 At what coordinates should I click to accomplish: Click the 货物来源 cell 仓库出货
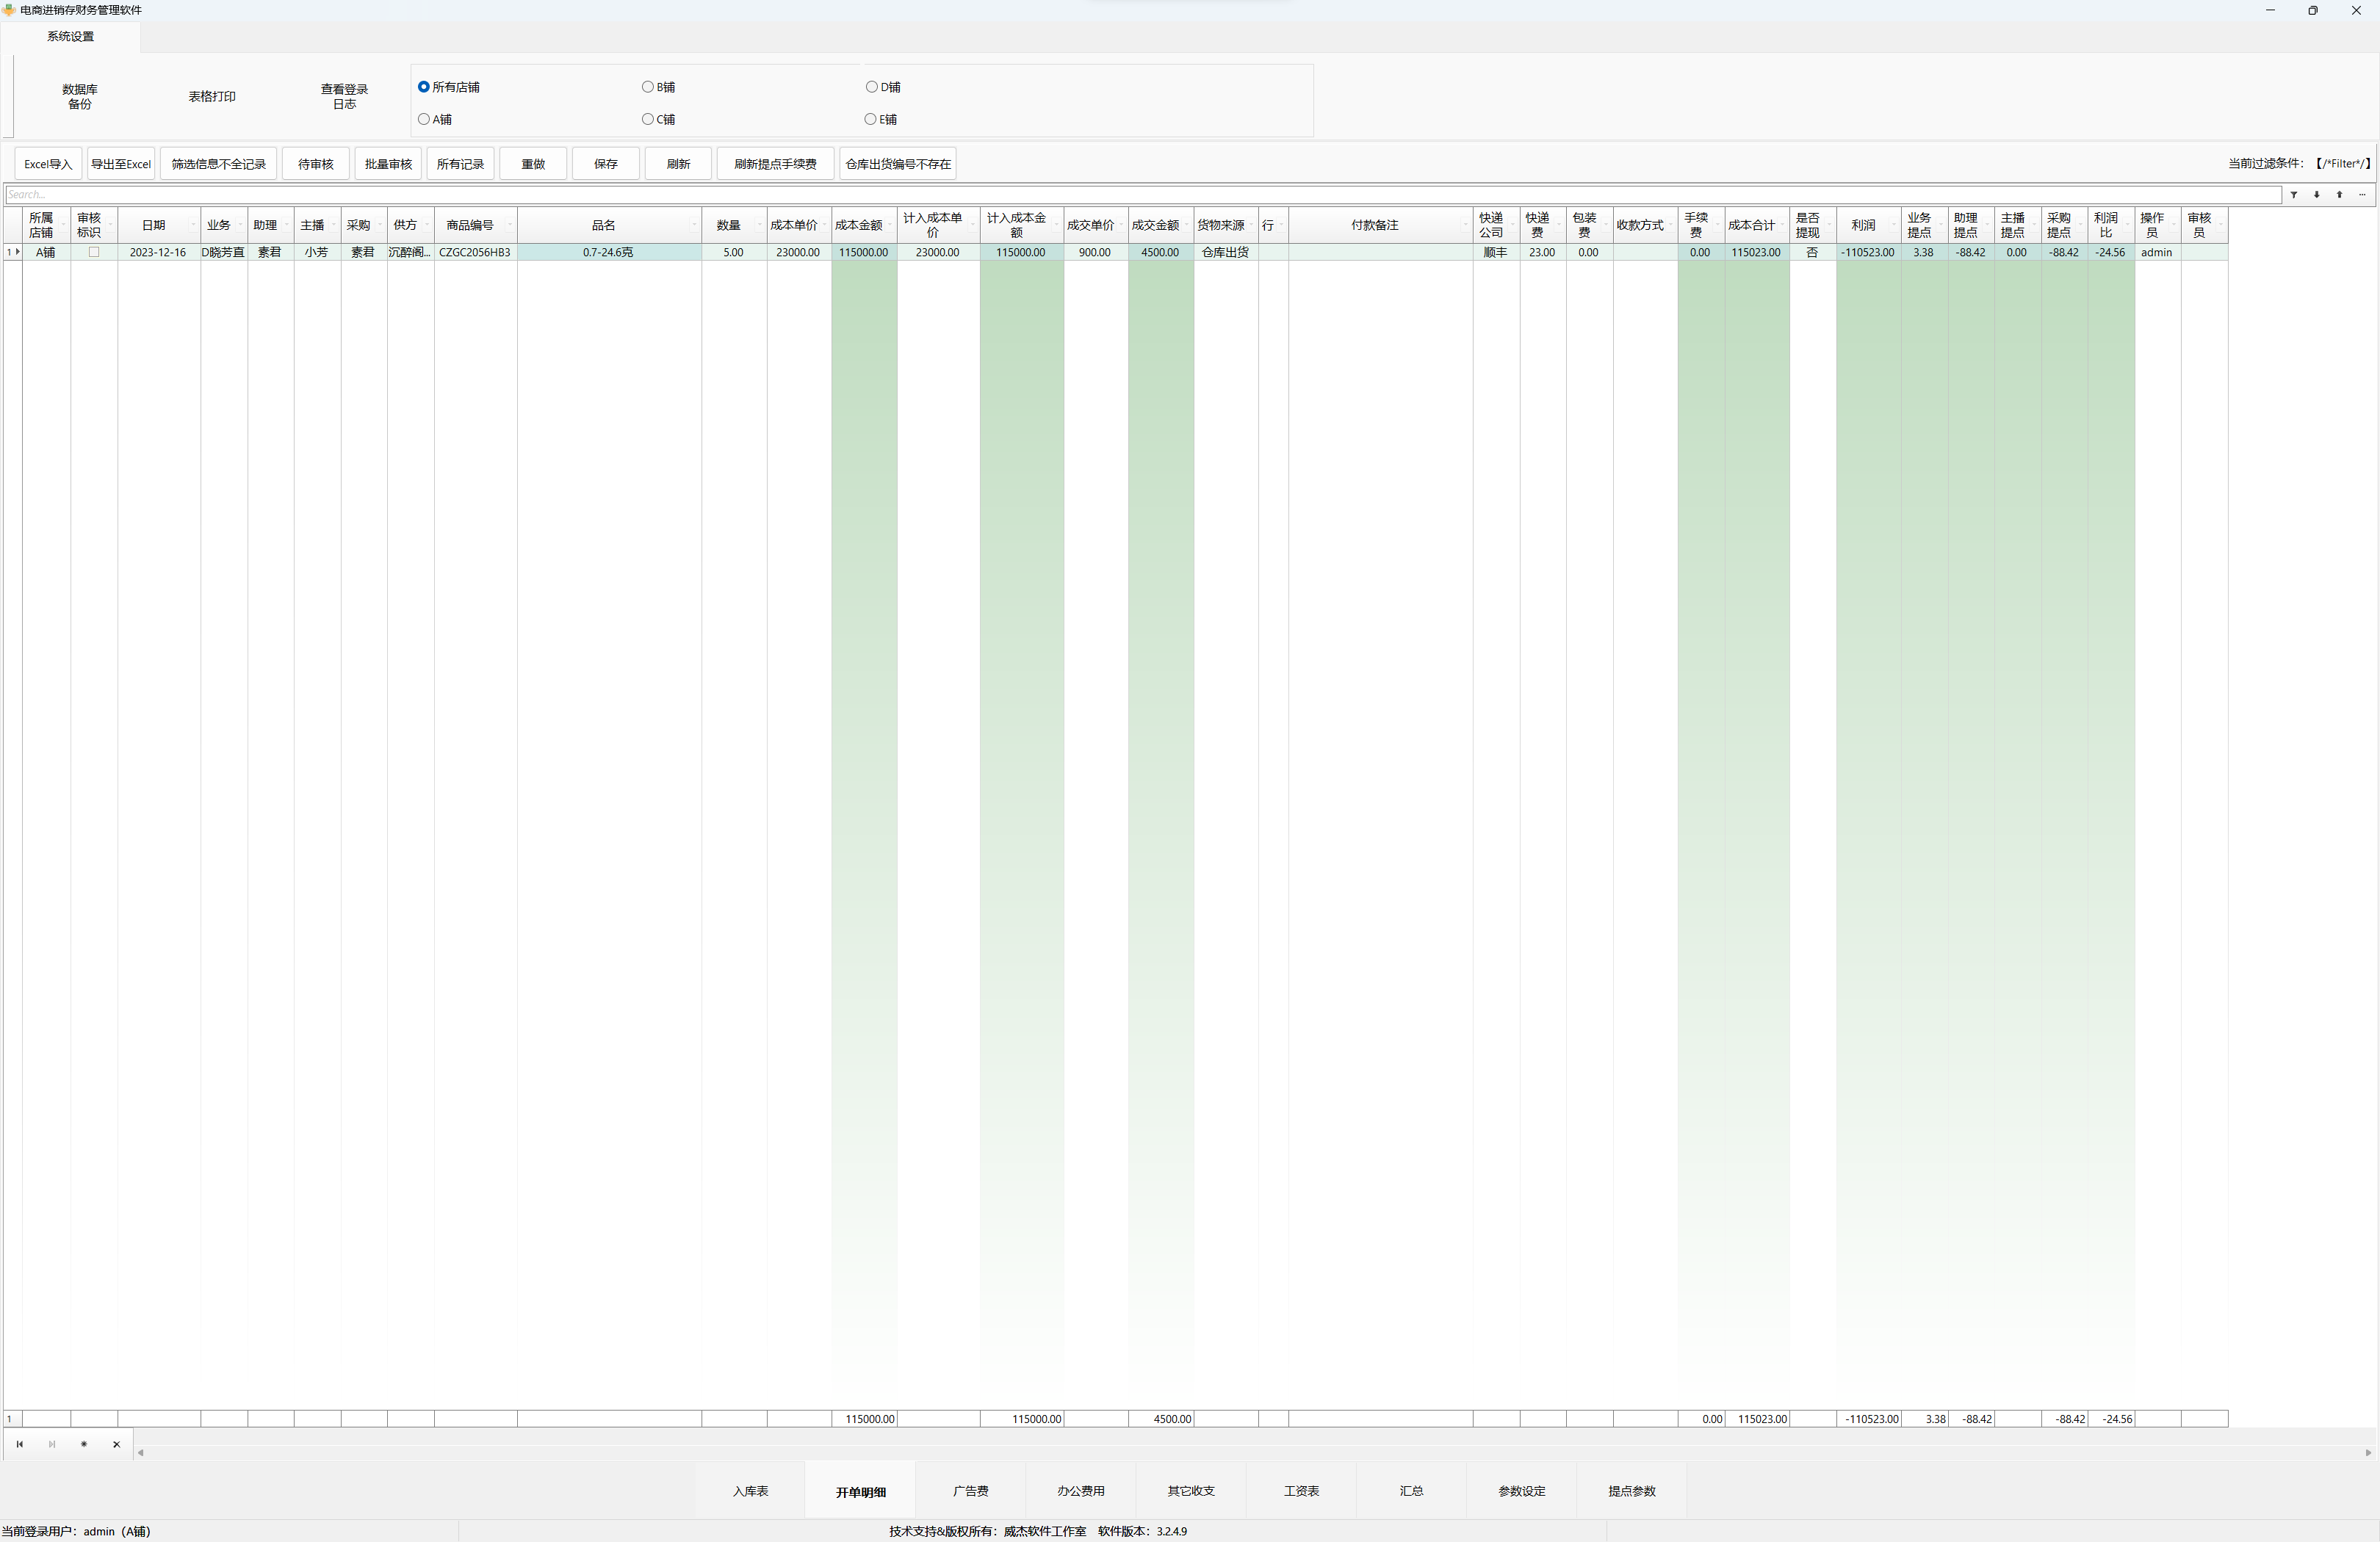[x=1225, y=253]
